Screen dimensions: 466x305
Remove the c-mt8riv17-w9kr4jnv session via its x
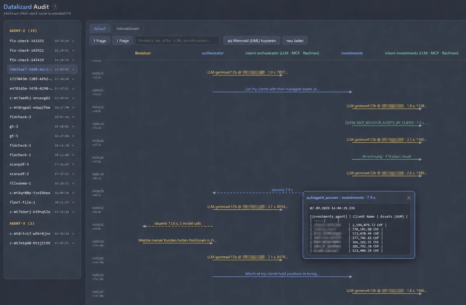click(73, 234)
